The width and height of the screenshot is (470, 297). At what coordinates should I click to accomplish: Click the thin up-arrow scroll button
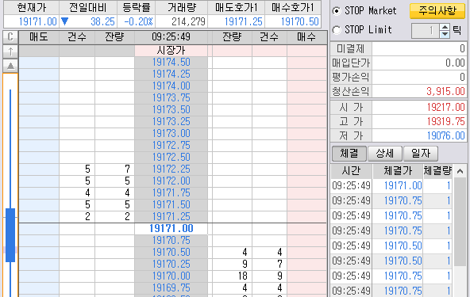(x=10, y=51)
